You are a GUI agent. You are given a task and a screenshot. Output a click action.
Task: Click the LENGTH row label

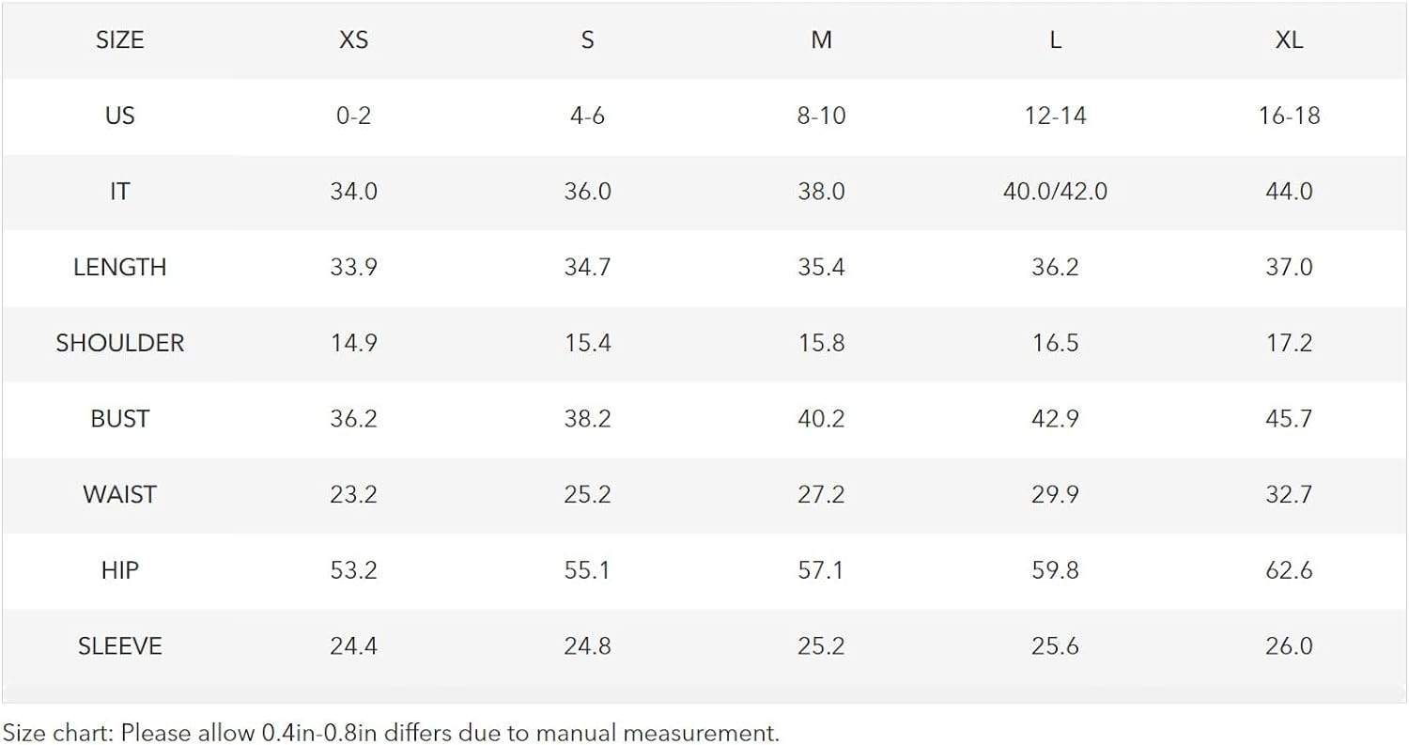pyautogui.click(x=119, y=267)
